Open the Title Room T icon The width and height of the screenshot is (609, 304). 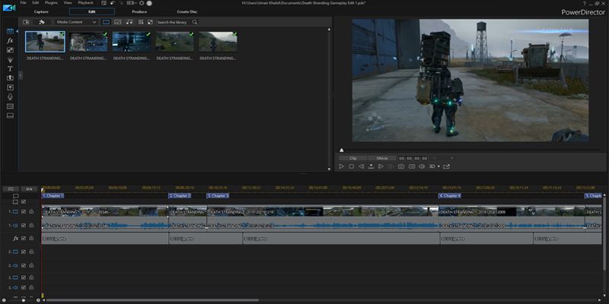point(10,68)
